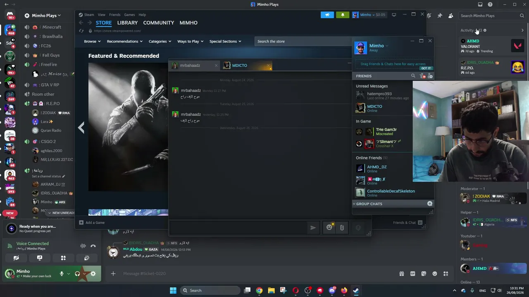Screen dimensions: 529x297
Task: Expand Steam Recommendations dropdown
Action: 124,41
